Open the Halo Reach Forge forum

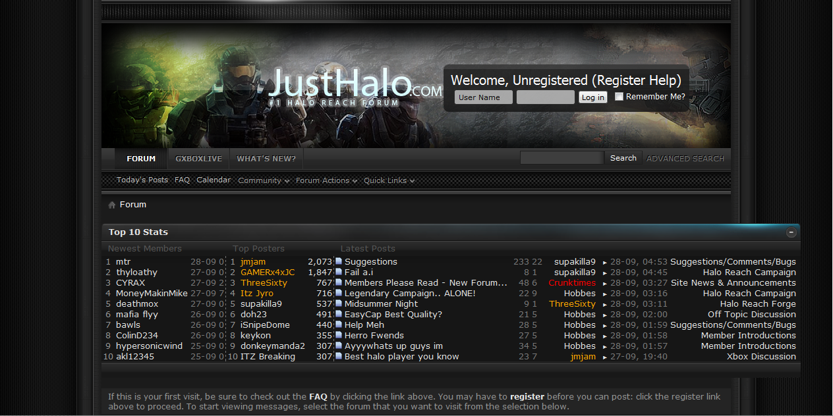click(x=758, y=304)
